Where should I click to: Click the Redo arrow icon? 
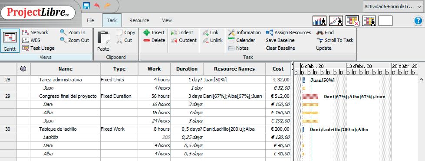tap(107, 5)
